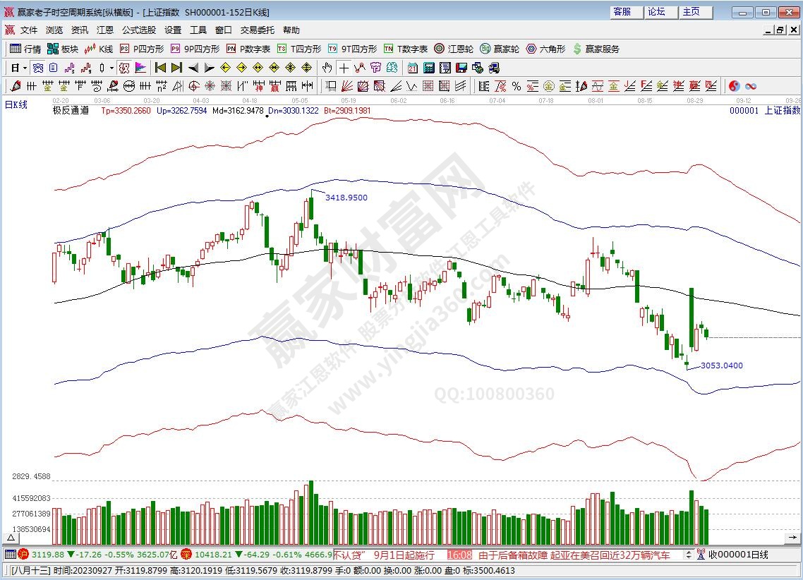The image size is (803, 580).
Task: Select the hand pan tool
Action: pos(327,68)
